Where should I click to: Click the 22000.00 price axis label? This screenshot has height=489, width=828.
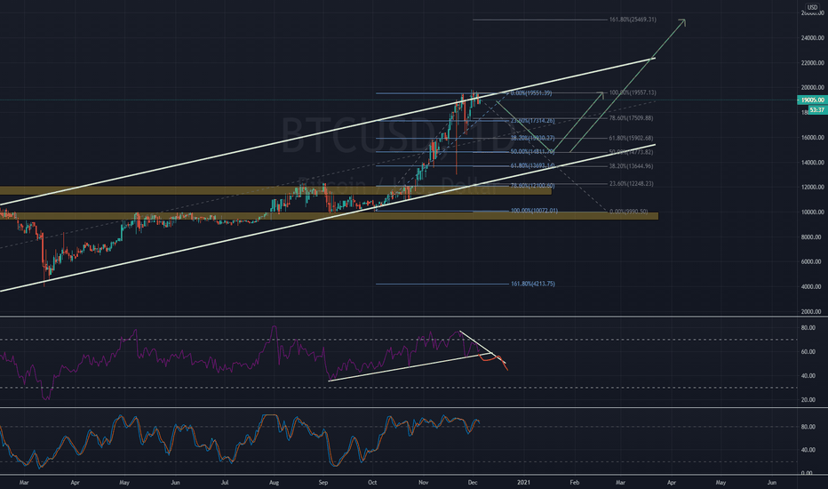coord(813,63)
